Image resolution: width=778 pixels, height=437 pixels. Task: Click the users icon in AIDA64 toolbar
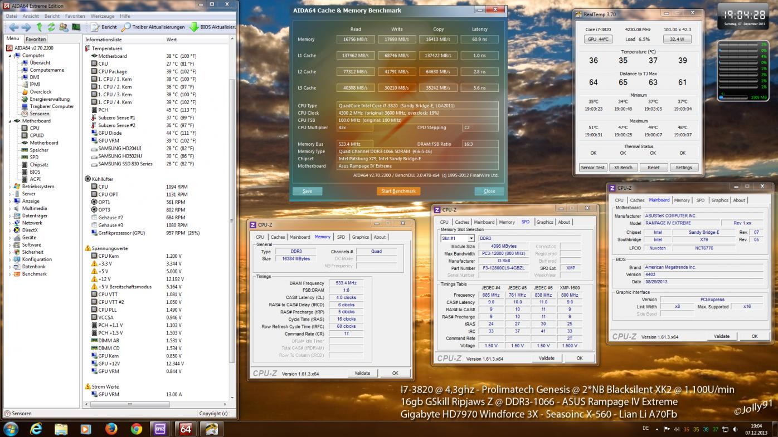pos(63,27)
